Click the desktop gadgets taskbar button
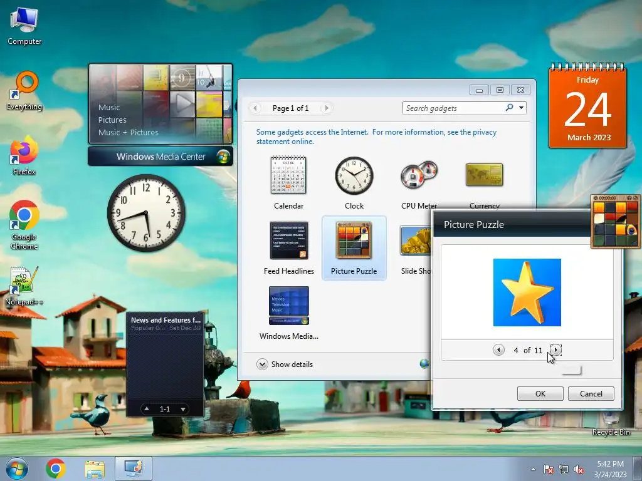642x481 pixels. pos(134,468)
